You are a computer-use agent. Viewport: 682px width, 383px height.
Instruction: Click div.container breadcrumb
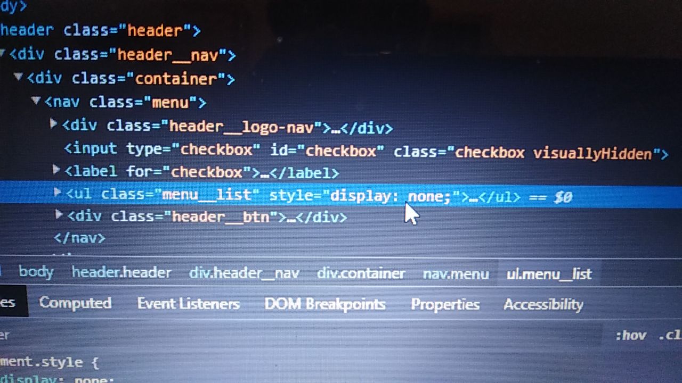[x=361, y=273]
